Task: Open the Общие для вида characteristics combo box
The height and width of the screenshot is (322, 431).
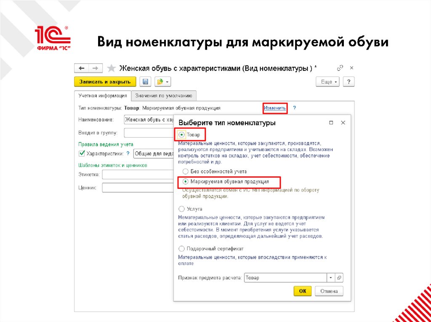Action: 154,154
